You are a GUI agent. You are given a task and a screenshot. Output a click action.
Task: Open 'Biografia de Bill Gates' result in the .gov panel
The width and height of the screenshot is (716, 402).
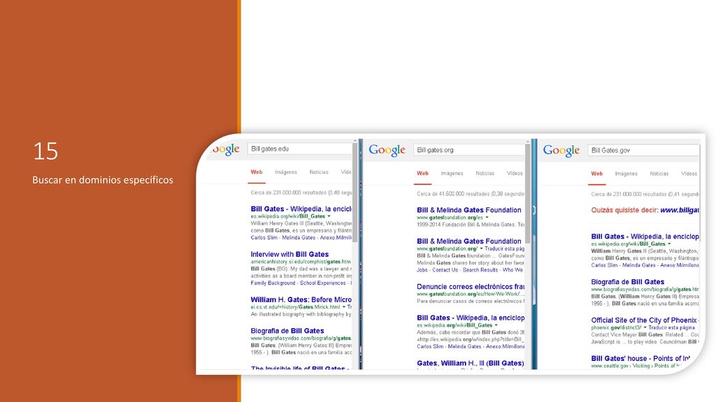point(627,282)
